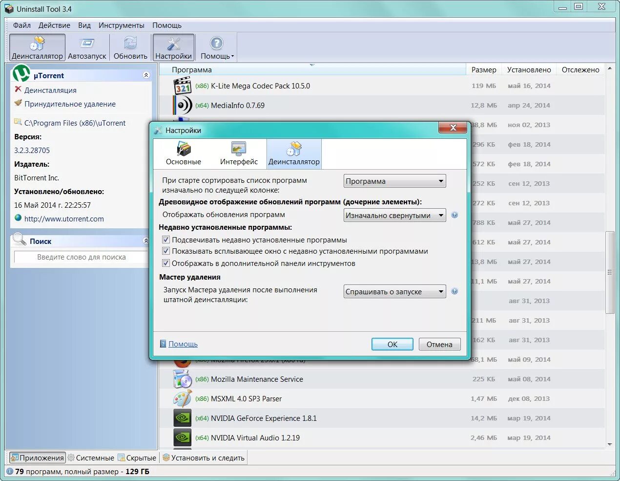The width and height of the screenshot is (620, 481).
Task: Click the Обновить toolbar icon
Action: [x=130, y=44]
